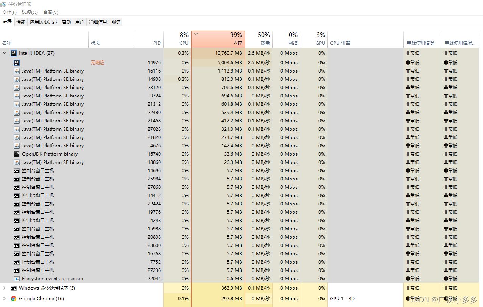Screen dimensions: 483x307
Task: Click the Java icon in the PID 4676 row
Action: tap(16, 146)
